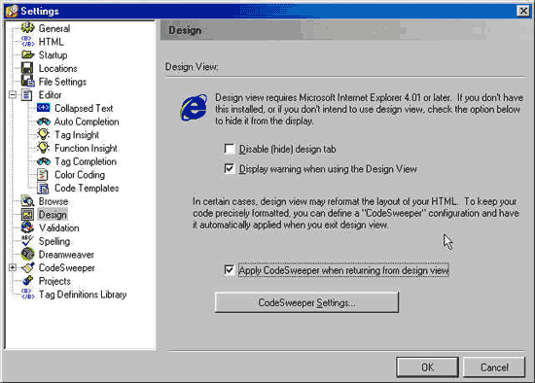Select Collapsed Text under Editor
535x383 pixels.
84,108
